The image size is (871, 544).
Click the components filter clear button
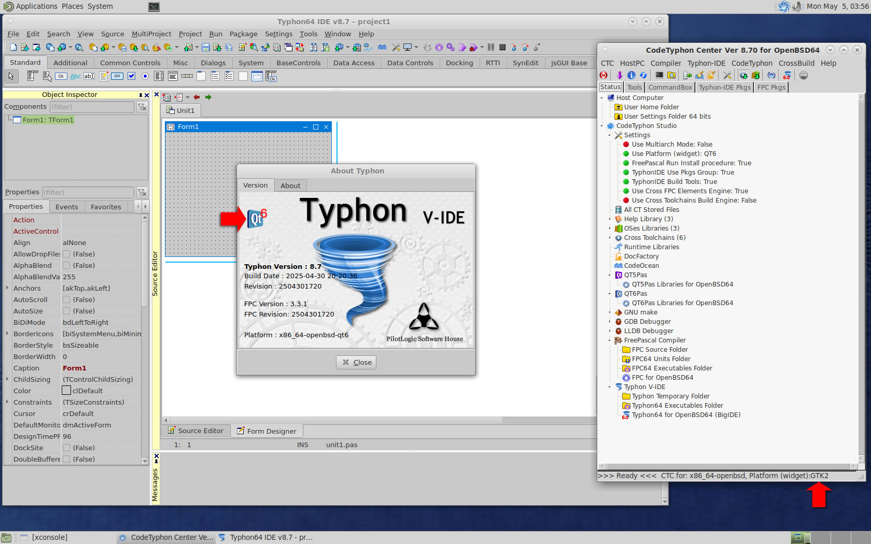pos(142,107)
